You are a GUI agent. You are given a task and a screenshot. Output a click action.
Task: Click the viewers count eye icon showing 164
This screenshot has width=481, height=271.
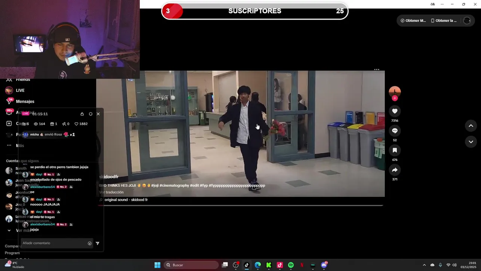(x=39, y=124)
